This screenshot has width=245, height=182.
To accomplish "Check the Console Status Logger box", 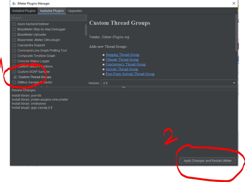I will [x=14, y=61].
